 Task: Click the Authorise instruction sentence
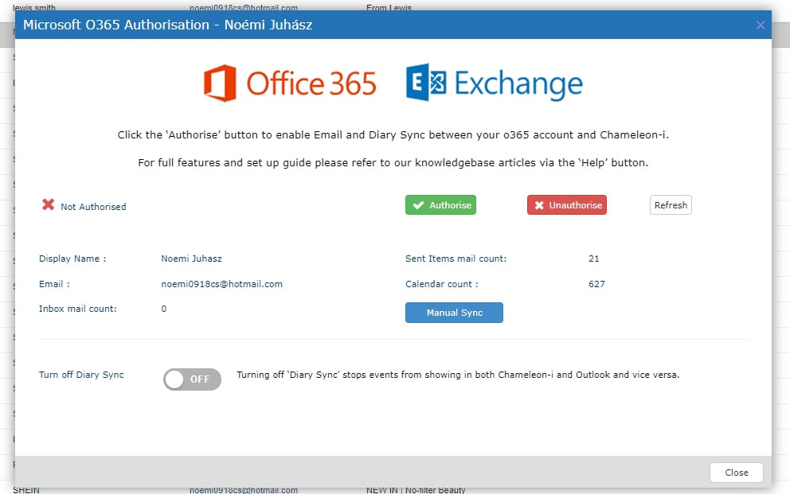coord(393,134)
